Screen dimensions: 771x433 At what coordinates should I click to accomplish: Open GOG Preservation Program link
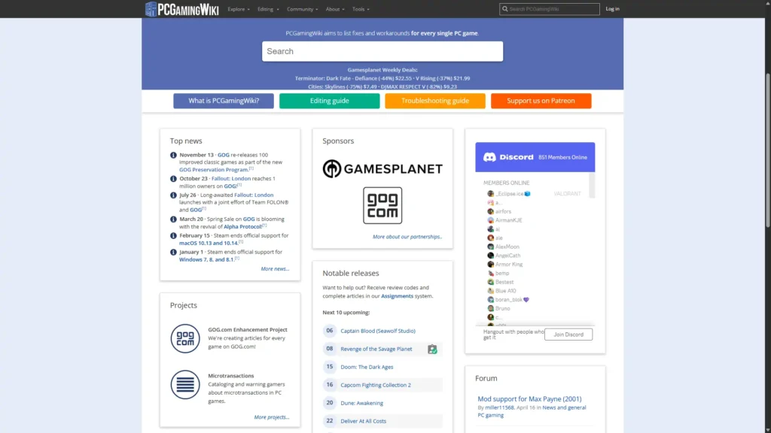click(x=213, y=170)
